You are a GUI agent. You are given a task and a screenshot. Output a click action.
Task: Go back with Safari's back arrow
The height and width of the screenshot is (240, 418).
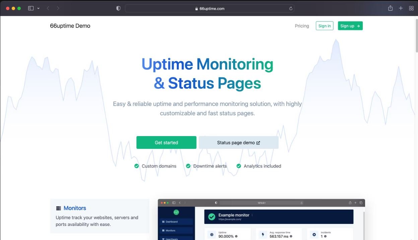click(x=48, y=8)
